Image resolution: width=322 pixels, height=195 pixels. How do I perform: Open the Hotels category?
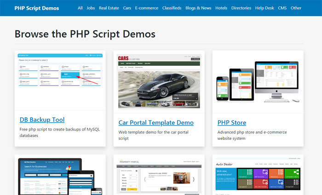point(221,8)
